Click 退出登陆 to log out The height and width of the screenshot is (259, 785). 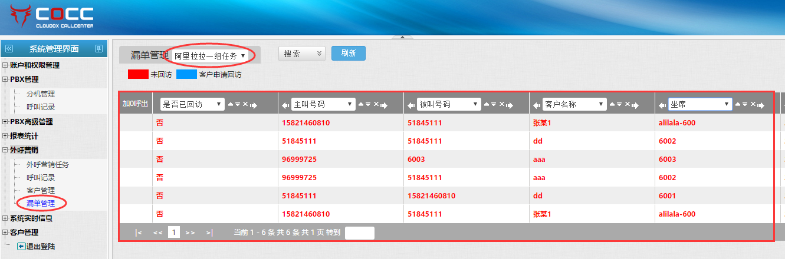point(40,247)
